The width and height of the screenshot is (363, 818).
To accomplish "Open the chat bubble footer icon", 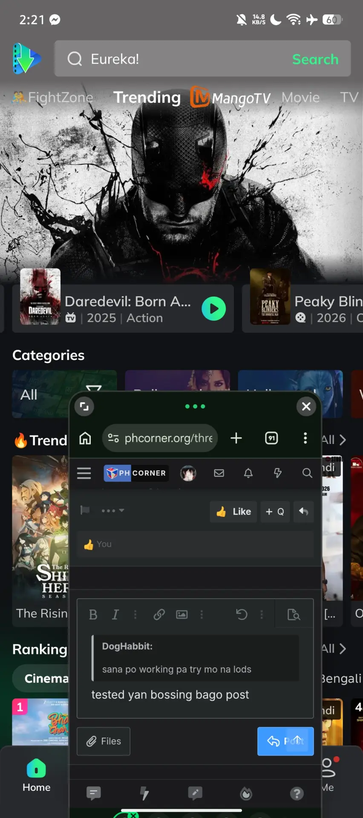I will pyautogui.click(x=93, y=793).
